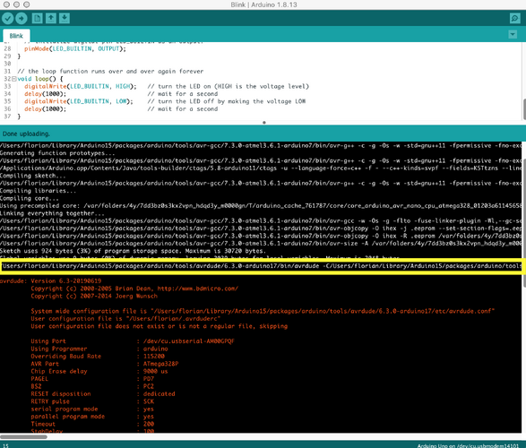Image resolution: width=526 pixels, height=448 pixels.
Task: Click 'Using precompiled core' console line
Action: click(261, 206)
